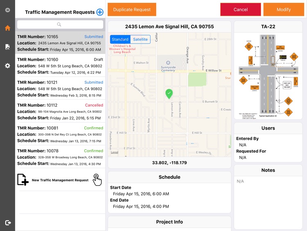This screenshot has height=231, width=307.
Task: Expand the sidebar with the arrow icon
Action: click(x=7, y=10)
